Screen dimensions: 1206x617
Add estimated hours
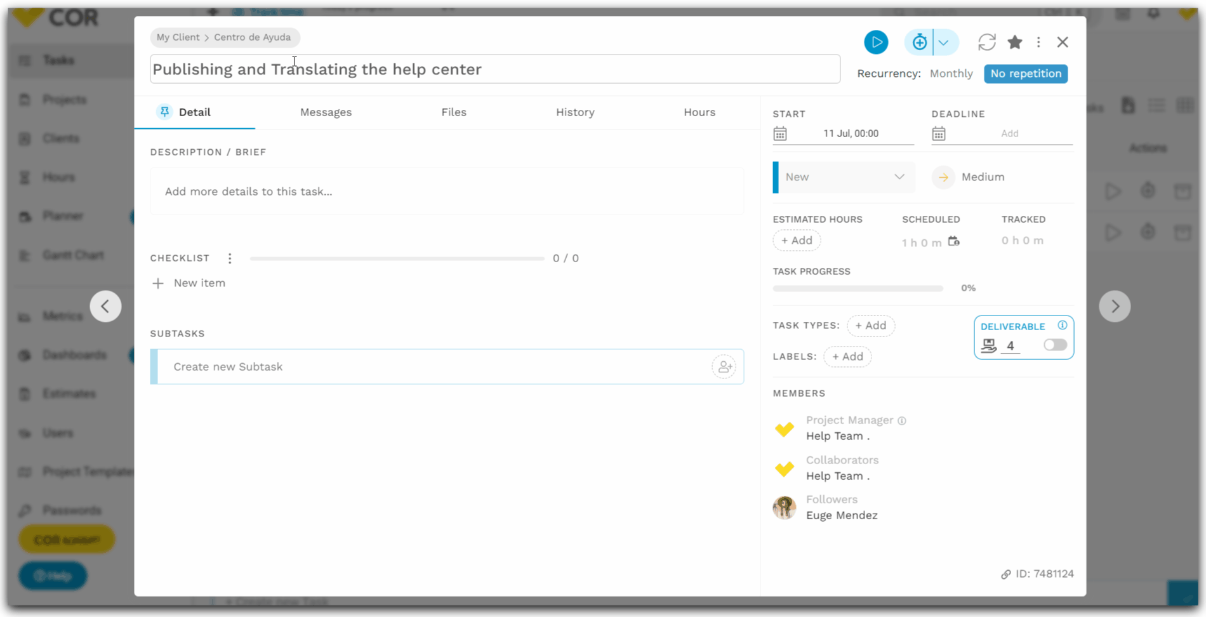click(x=797, y=241)
